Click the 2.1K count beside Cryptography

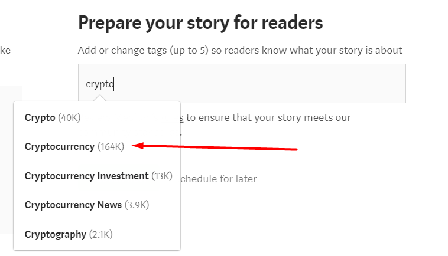pos(100,234)
